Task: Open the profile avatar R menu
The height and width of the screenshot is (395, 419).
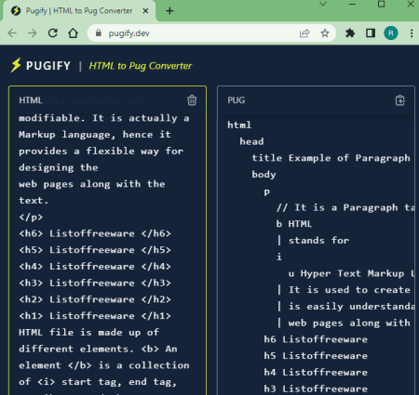Action: 391,33
